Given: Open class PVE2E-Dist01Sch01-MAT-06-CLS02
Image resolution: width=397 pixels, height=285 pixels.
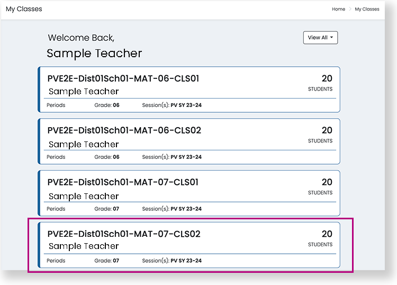Looking at the screenshot, I should (x=124, y=130).
